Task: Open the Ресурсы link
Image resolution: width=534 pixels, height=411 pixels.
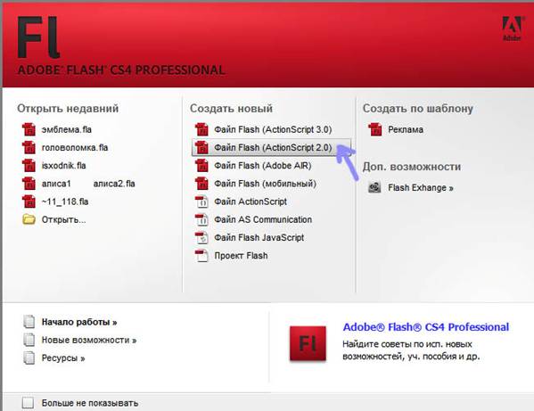Action: (x=63, y=358)
